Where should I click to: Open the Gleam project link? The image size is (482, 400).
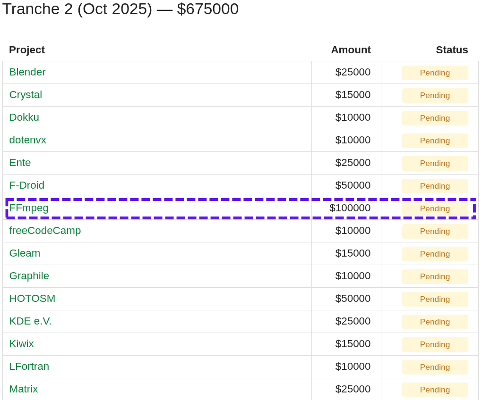pyautogui.click(x=25, y=253)
